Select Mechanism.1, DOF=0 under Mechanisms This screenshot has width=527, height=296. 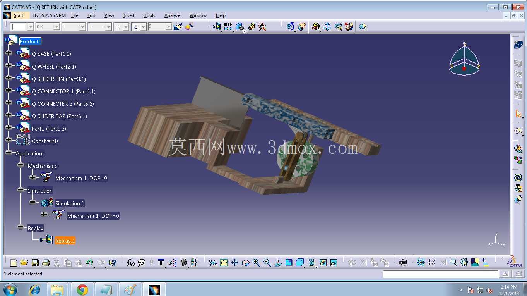pos(81,178)
